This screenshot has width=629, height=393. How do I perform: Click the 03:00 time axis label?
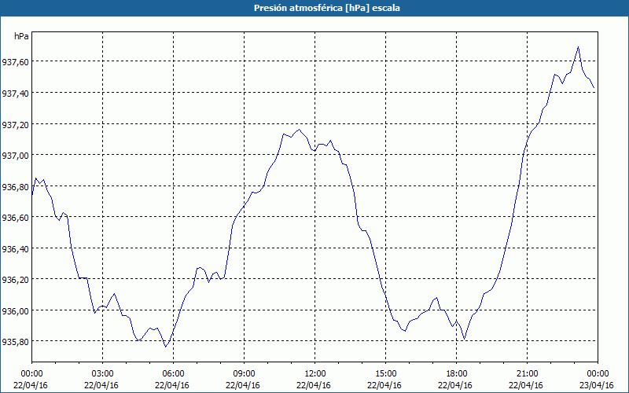tap(103, 374)
